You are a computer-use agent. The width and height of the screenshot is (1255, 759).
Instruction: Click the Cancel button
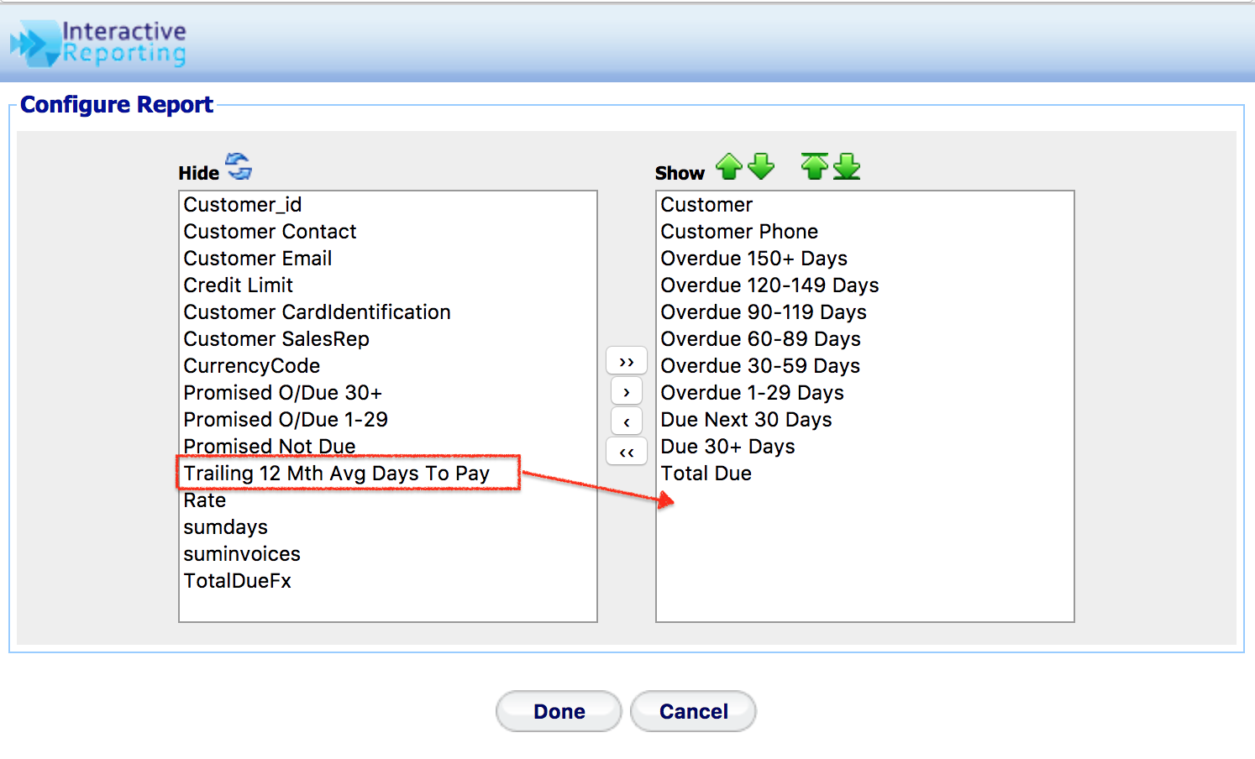693,711
